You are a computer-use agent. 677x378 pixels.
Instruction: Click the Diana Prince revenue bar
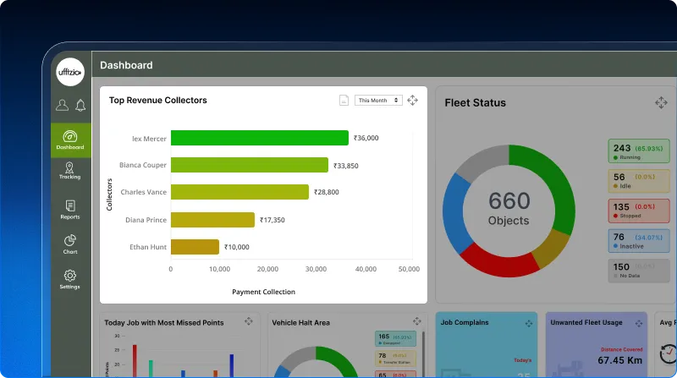coord(212,220)
